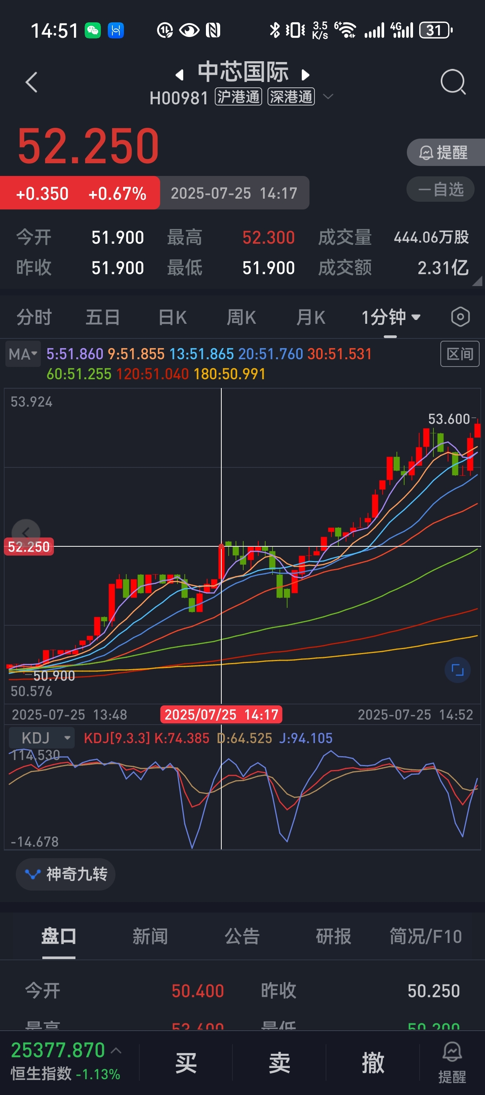The width and height of the screenshot is (485, 1095).
Task: Open fullscreen chart with blue expand icon
Action: click(x=457, y=670)
